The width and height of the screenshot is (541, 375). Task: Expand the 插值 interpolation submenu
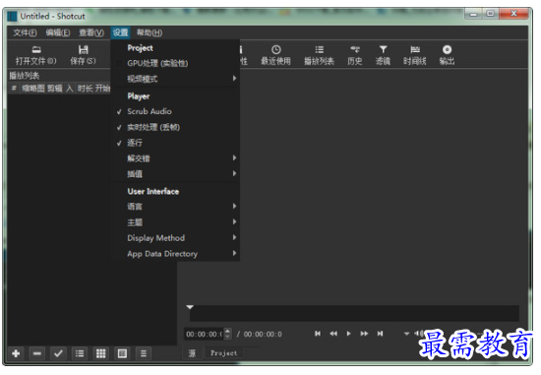(175, 174)
